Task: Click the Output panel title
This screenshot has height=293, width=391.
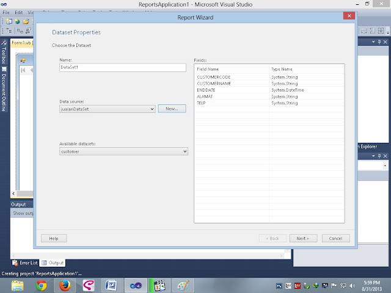Action: coord(18,204)
